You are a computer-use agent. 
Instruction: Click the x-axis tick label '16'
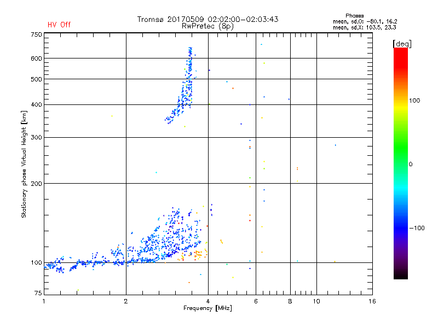pyautogui.click(x=372, y=301)
